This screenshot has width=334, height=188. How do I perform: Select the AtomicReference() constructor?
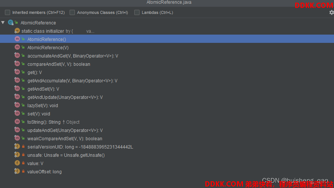point(167,39)
